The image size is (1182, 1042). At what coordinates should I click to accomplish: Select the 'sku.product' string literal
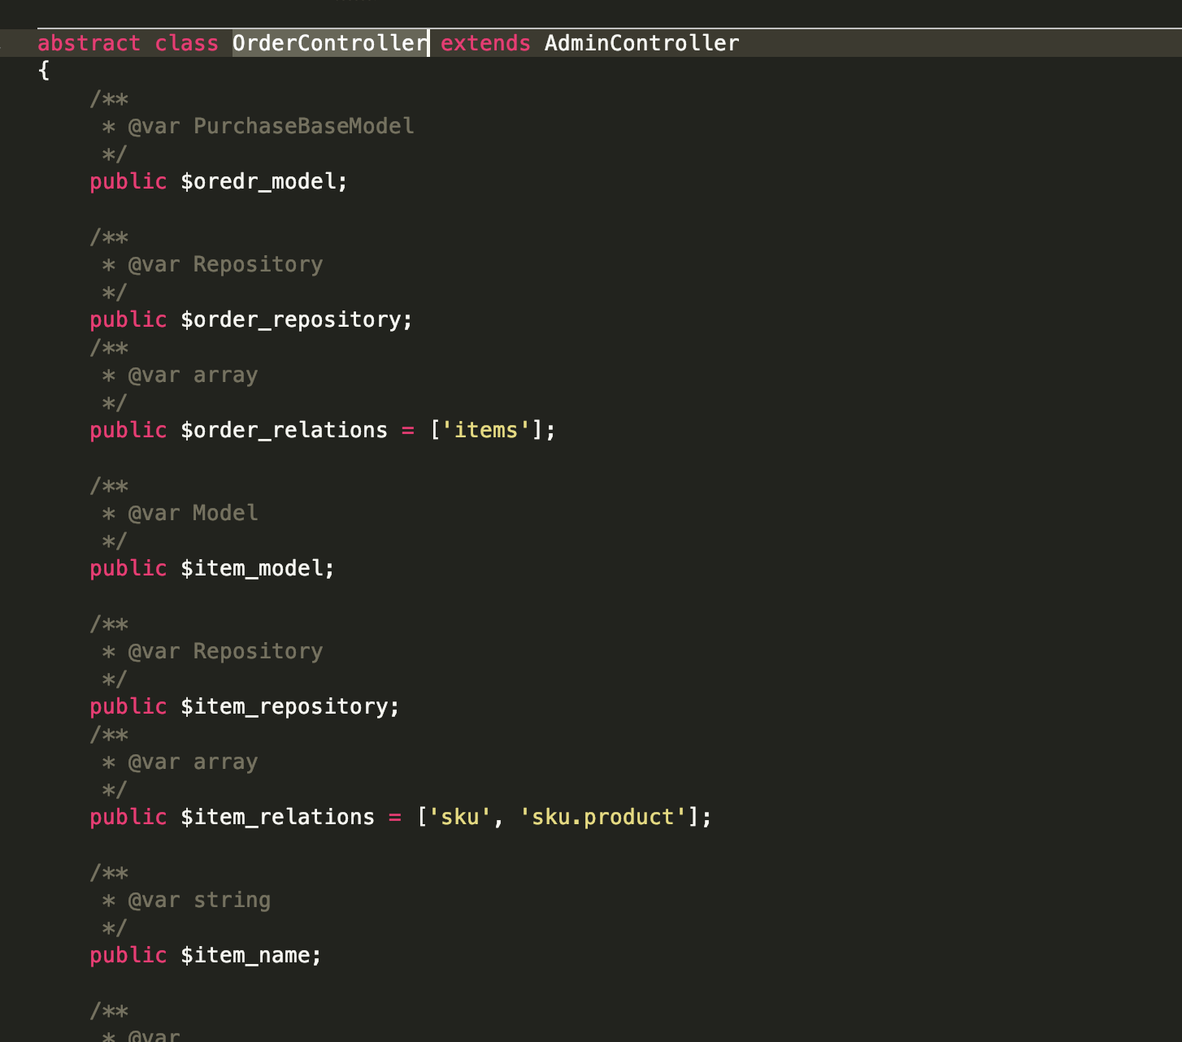603,817
